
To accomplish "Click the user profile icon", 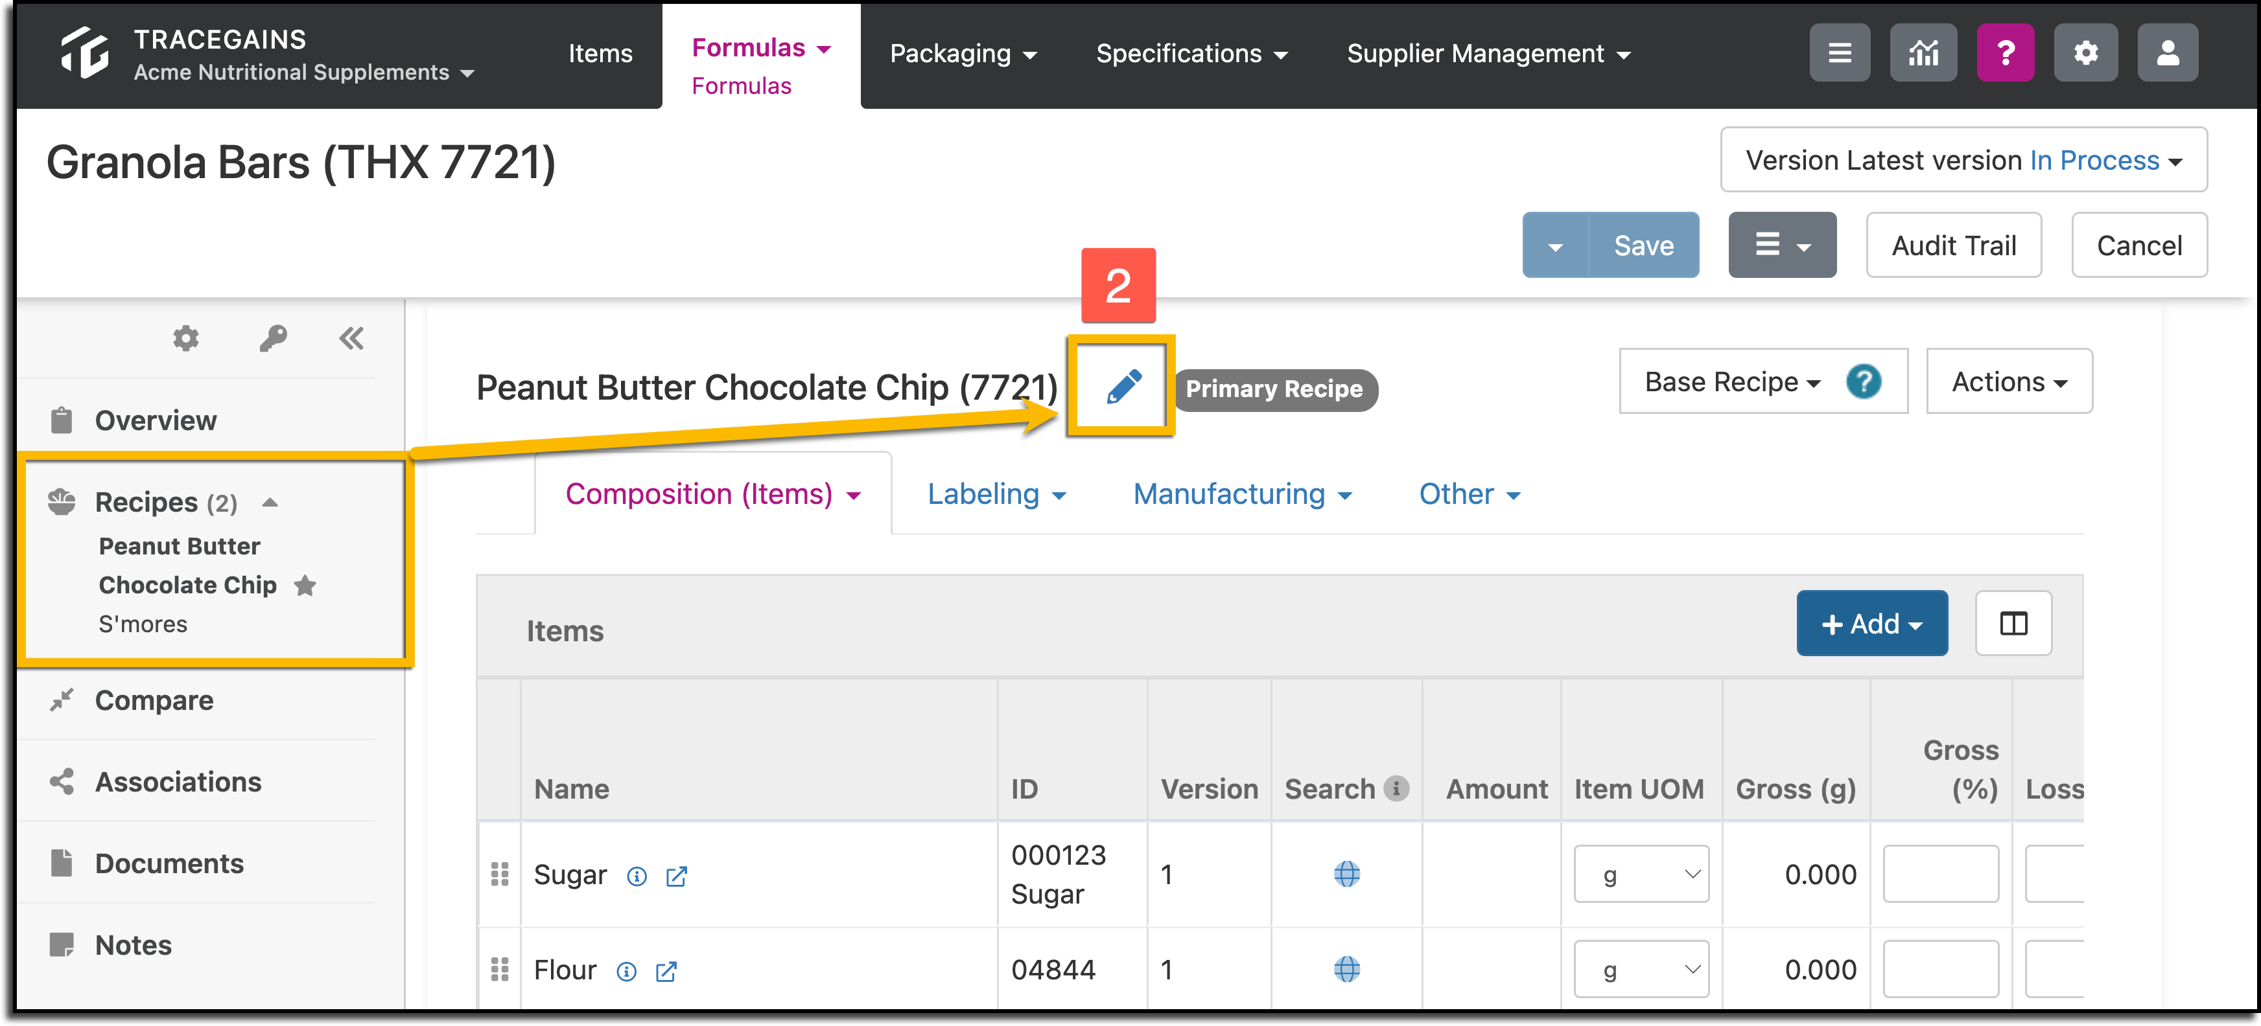I will [2167, 54].
